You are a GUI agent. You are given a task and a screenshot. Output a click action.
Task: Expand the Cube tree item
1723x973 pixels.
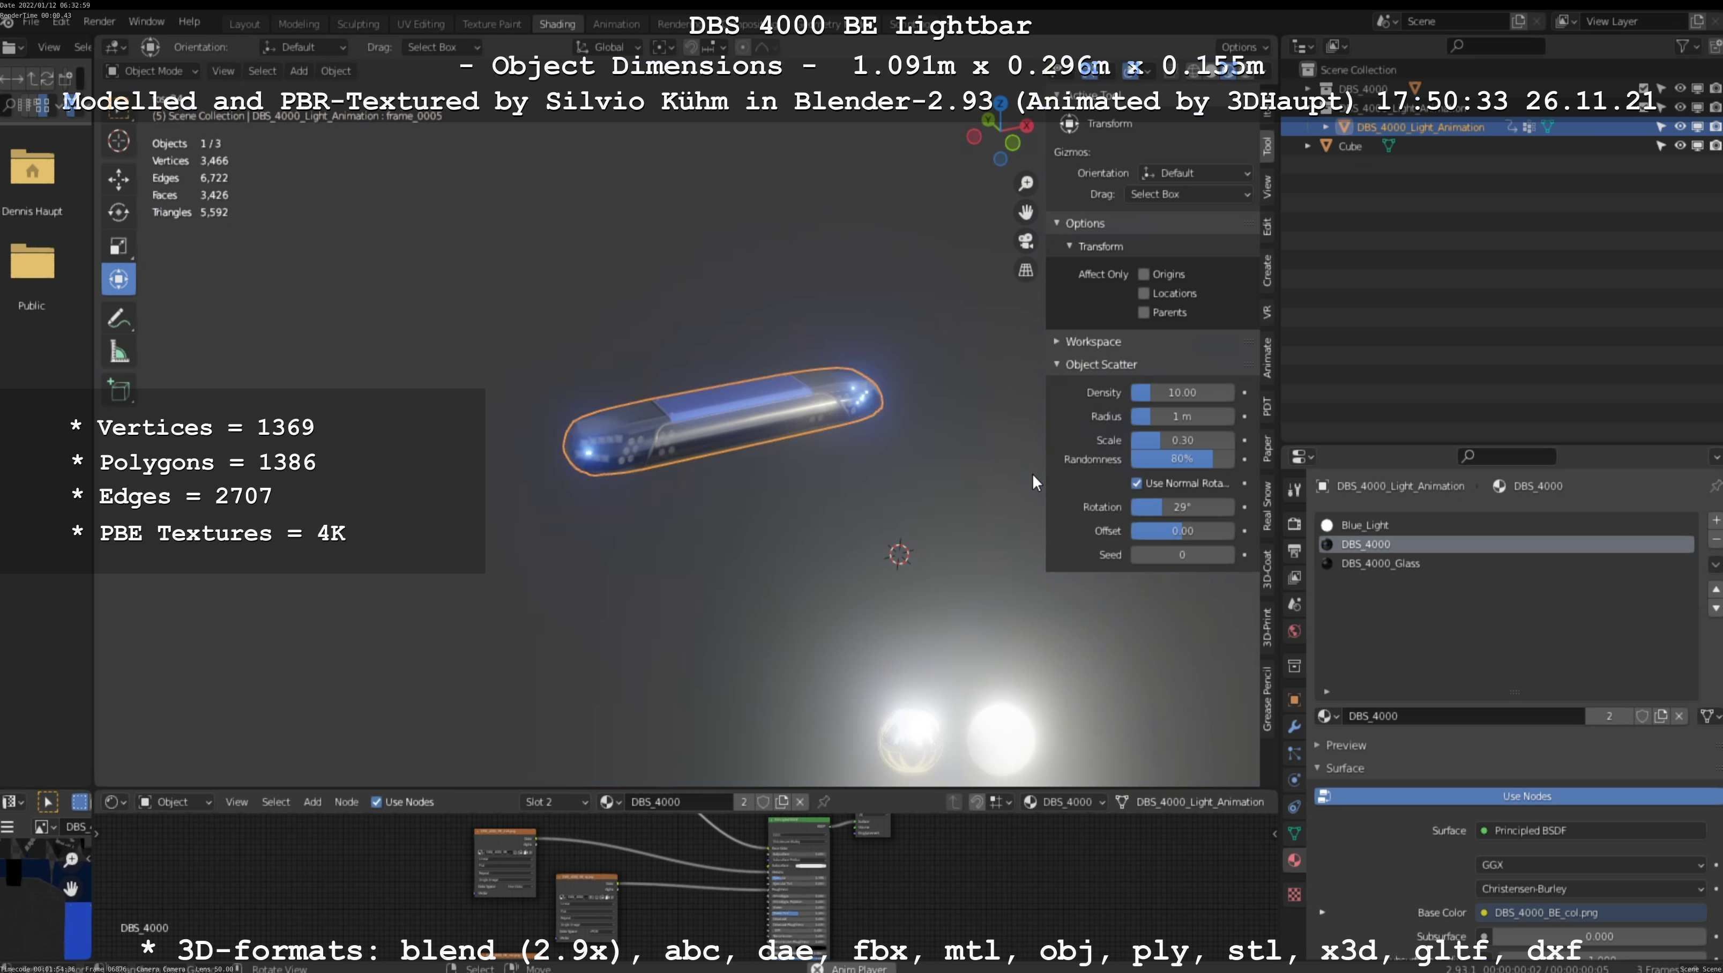click(x=1308, y=145)
